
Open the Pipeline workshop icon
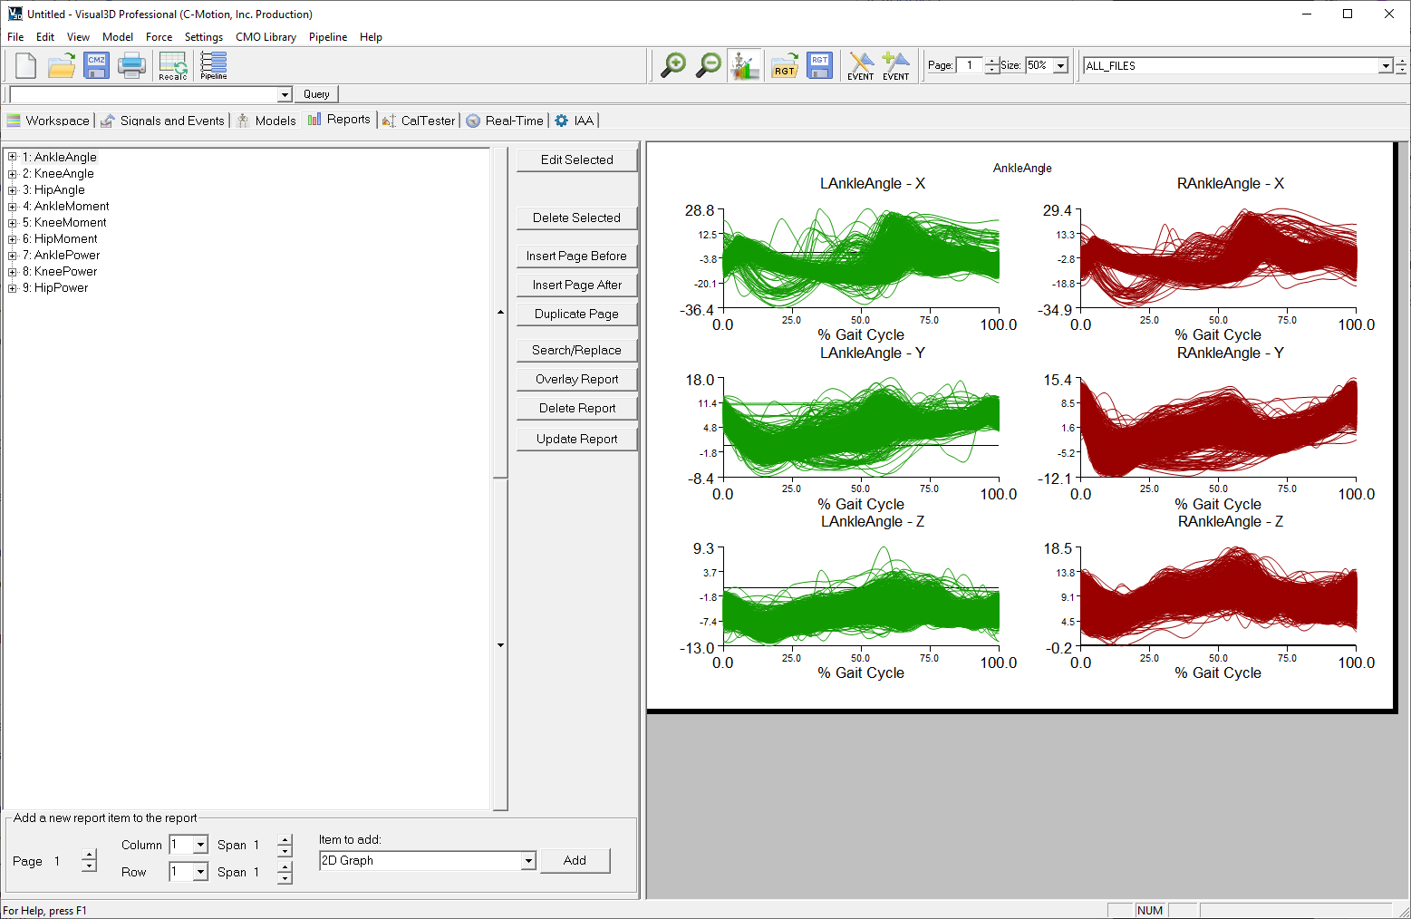point(214,65)
